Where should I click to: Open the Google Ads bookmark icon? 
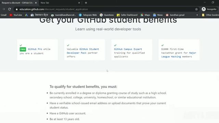click(26, 15)
